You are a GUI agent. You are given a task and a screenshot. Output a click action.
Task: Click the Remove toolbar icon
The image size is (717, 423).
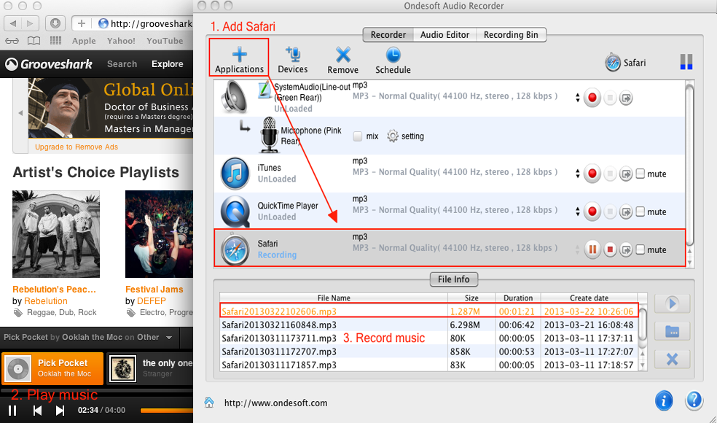[x=342, y=59]
